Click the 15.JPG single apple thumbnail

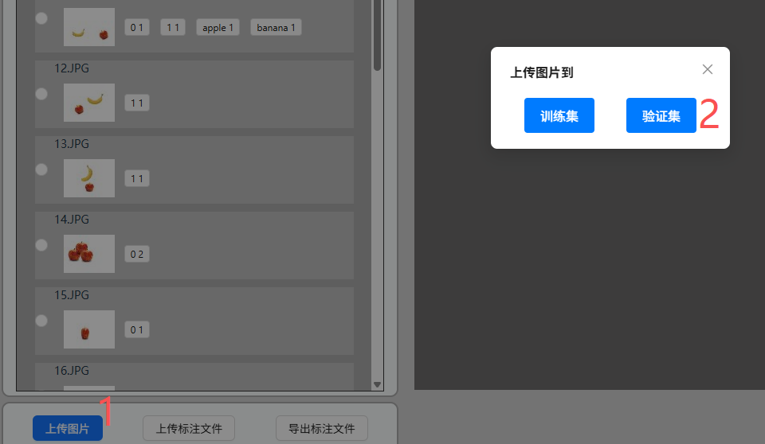pos(89,329)
